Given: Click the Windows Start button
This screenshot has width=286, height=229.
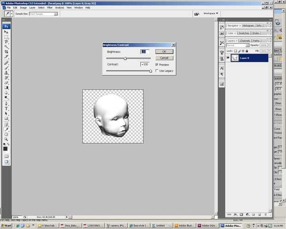Looking at the screenshot, I should click(6, 225).
